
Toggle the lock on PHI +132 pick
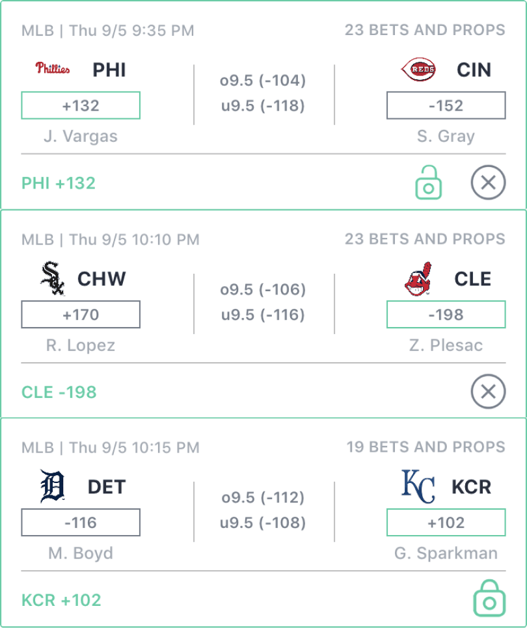click(428, 182)
